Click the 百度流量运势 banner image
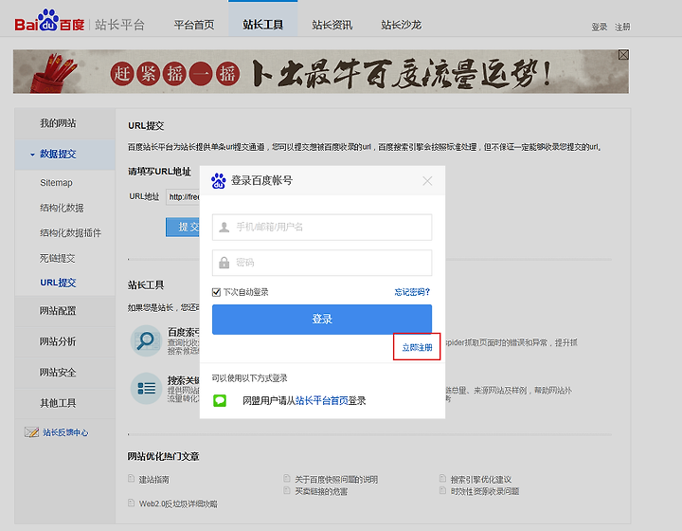This screenshot has width=682, height=531. 320,71
